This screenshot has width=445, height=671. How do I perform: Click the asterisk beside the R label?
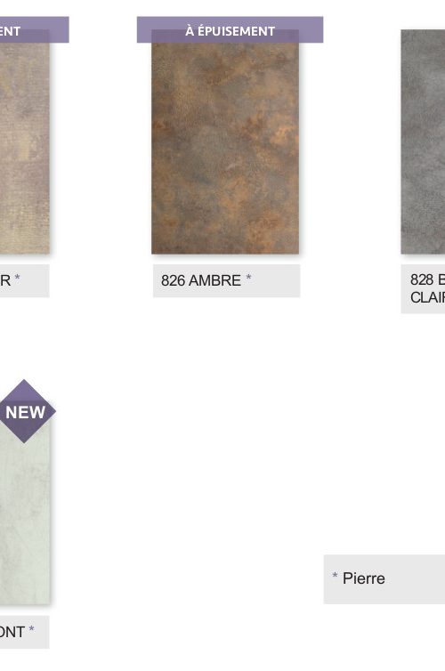pyautogui.click(x=17, y=279)
